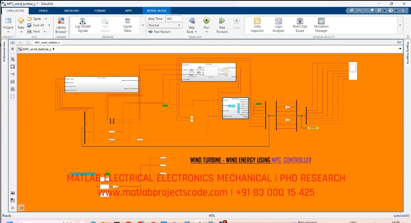Image resolution: width=411 pixels, height=223 pixels.
Task: Click the Step Forward icon
Action: click(222, 21)
